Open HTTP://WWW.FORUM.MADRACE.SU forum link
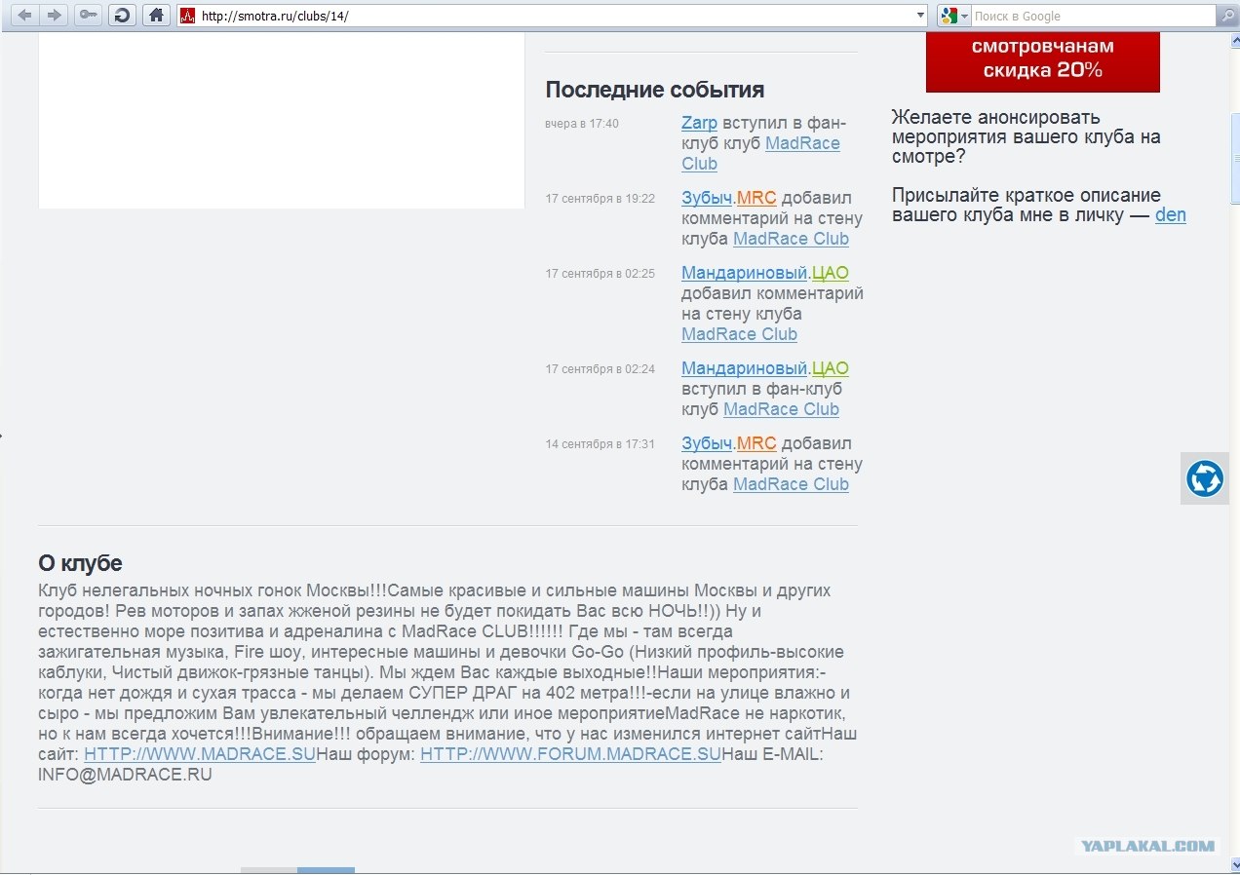Viewport: 1240px width, 875px height. [x=570, y=754]
